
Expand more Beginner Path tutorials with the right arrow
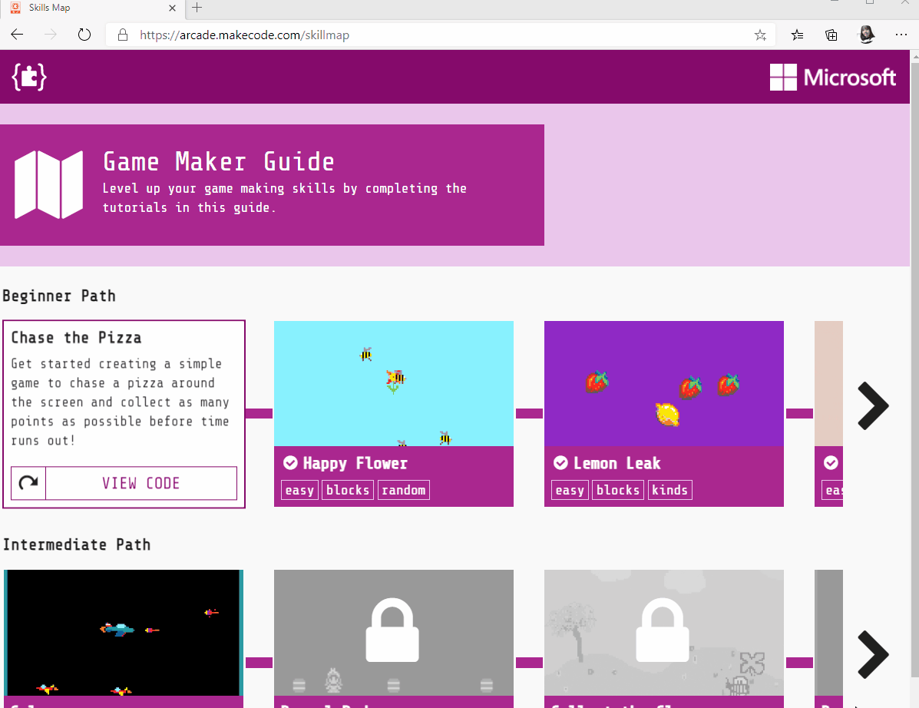874,406
